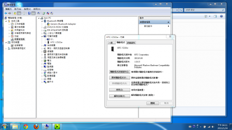Click the volume speaker icon in system tray

[x=213, y=127]
